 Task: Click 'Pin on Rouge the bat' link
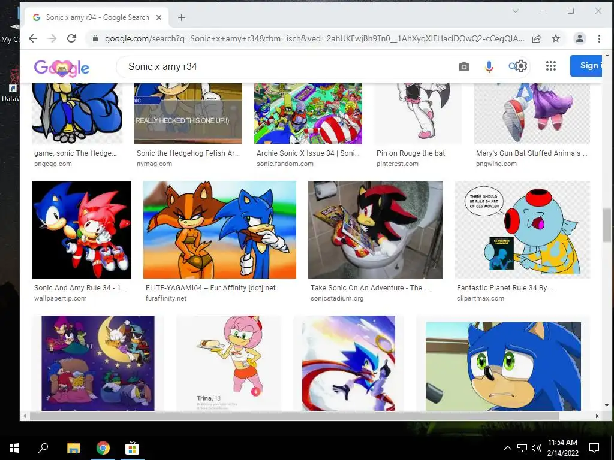coord(411,153)
